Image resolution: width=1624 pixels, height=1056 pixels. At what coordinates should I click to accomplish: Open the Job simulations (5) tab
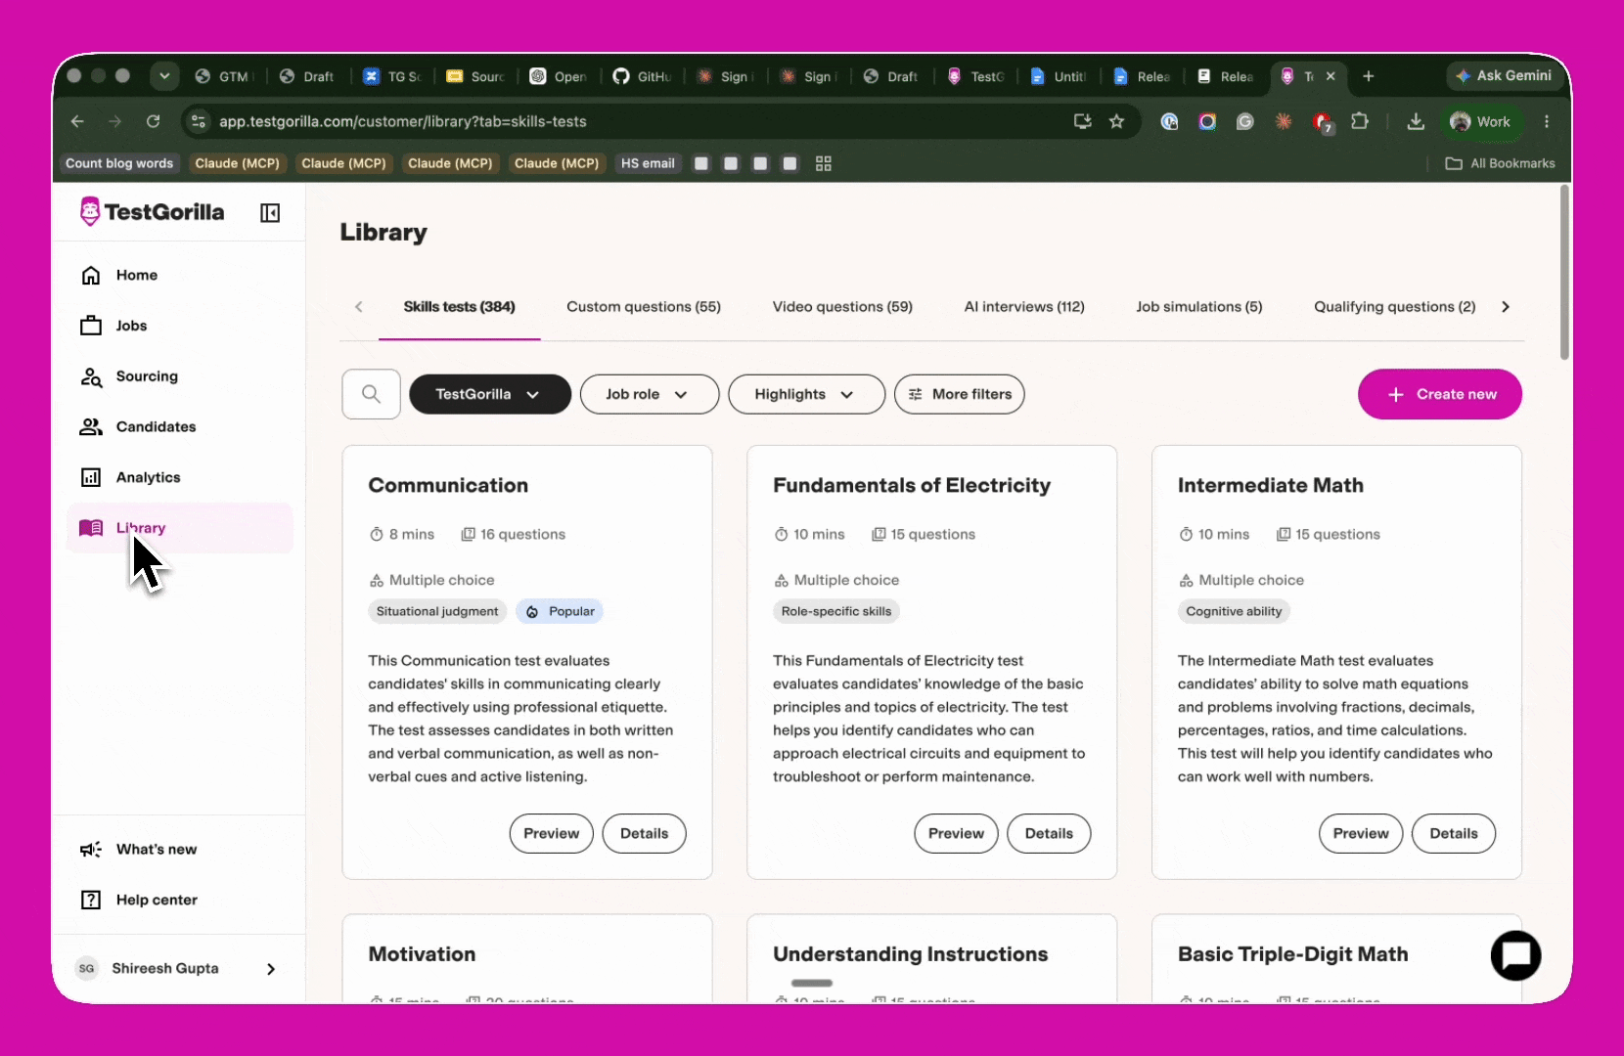pos(1198,307)
